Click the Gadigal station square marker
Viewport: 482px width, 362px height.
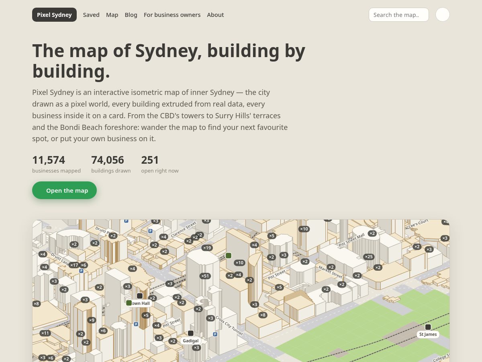coord(191,333)
